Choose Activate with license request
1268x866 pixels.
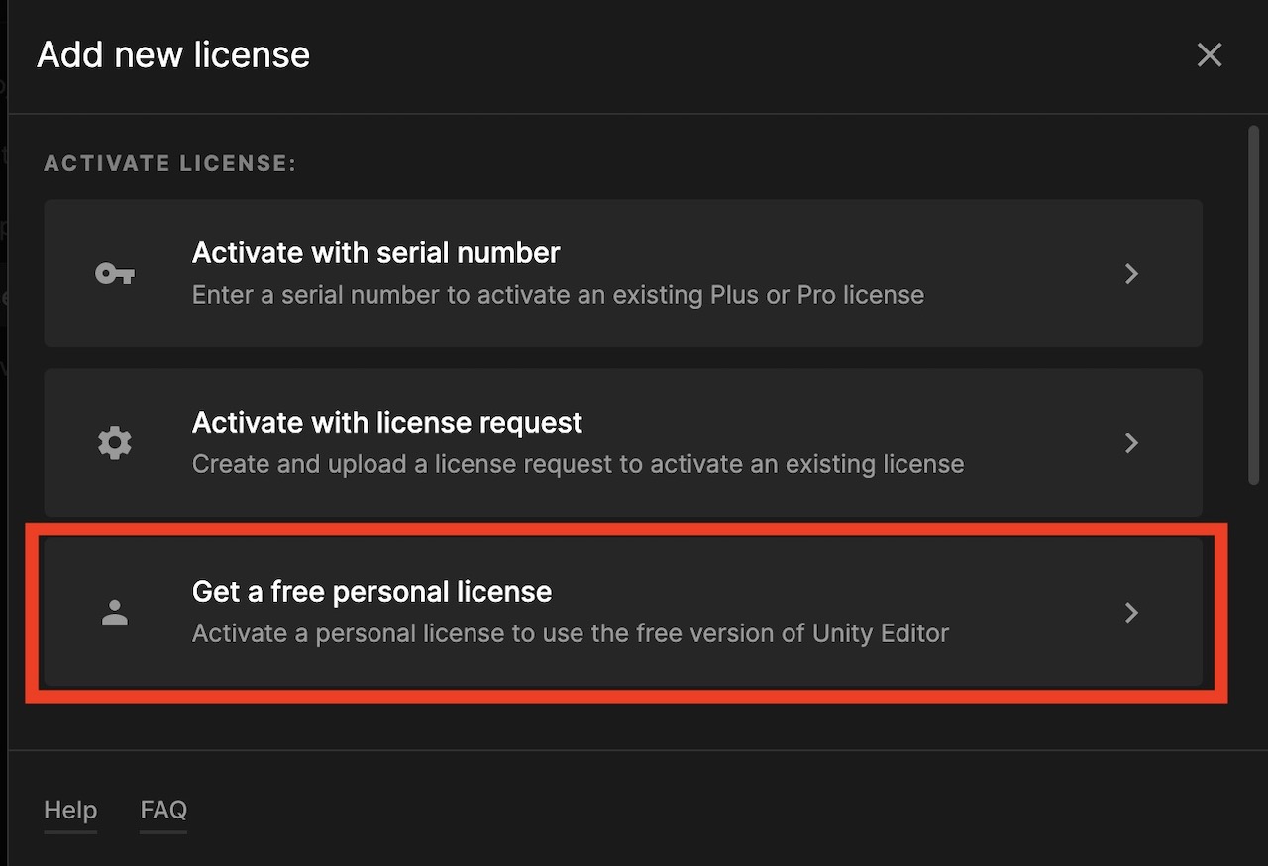coord(387,423)
